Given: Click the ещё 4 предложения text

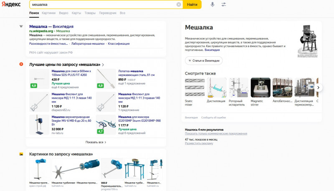Looking at the screenshot, I should 65,87.
